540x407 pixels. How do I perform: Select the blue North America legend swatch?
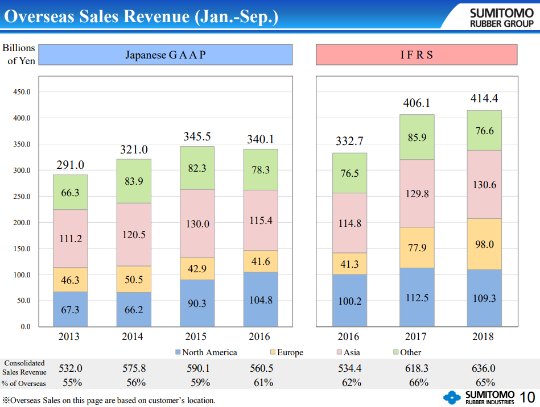[178, 352]
